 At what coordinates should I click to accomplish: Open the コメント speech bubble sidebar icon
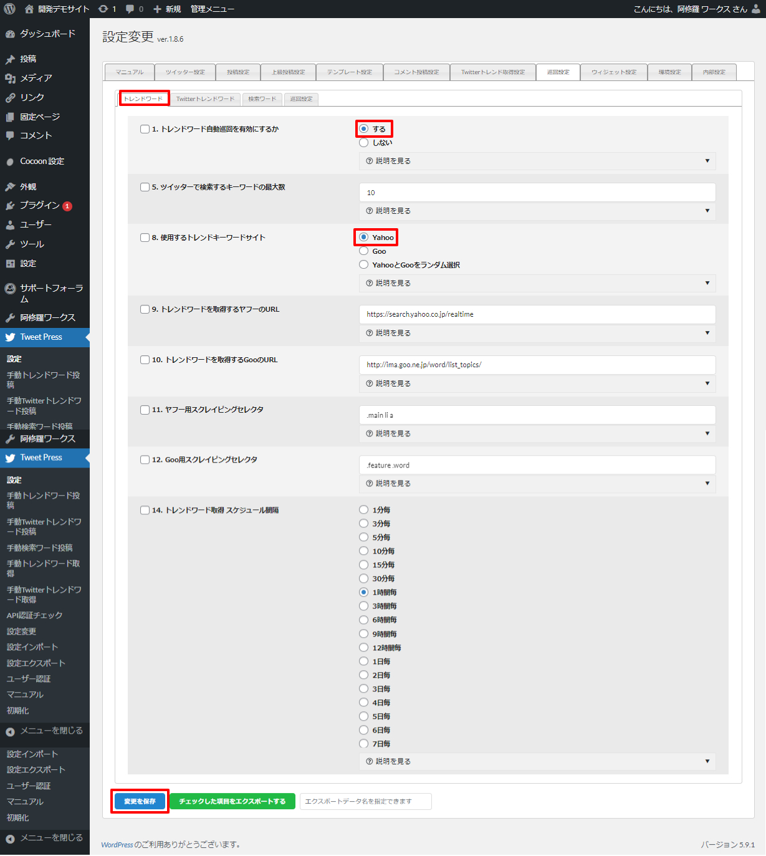click(10, 135)
